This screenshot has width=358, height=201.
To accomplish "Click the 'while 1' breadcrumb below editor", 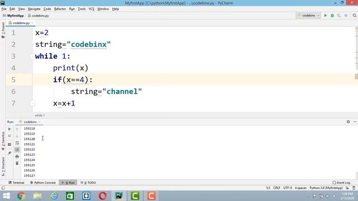I will click(40, 116).
